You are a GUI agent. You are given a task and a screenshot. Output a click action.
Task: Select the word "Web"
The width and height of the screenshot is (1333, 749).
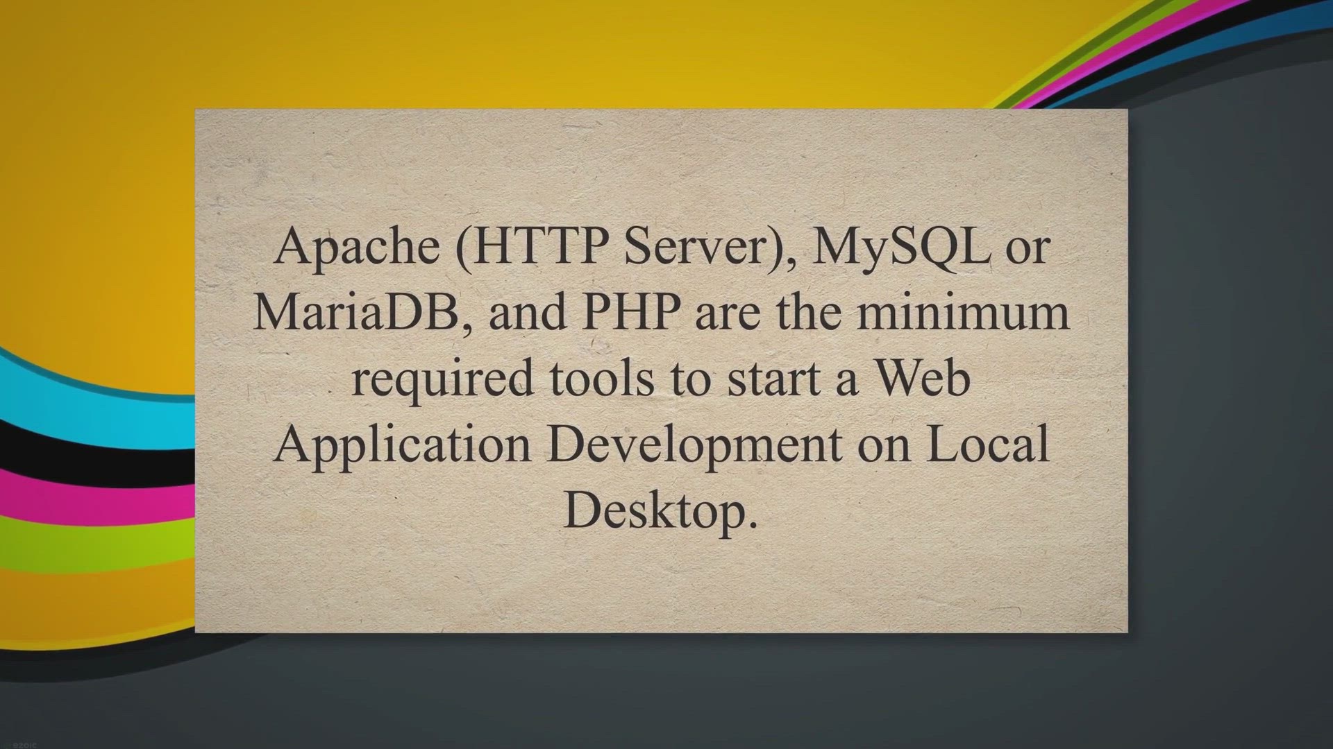[923, 379]
